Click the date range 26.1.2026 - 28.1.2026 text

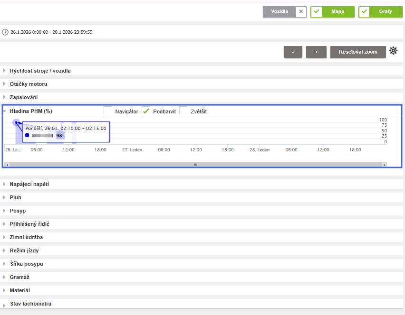tap(51, 32)
